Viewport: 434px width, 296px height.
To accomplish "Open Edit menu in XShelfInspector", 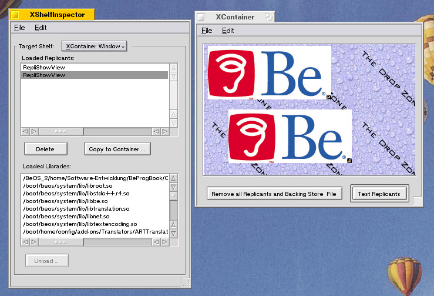I will [x=41, y=28].
